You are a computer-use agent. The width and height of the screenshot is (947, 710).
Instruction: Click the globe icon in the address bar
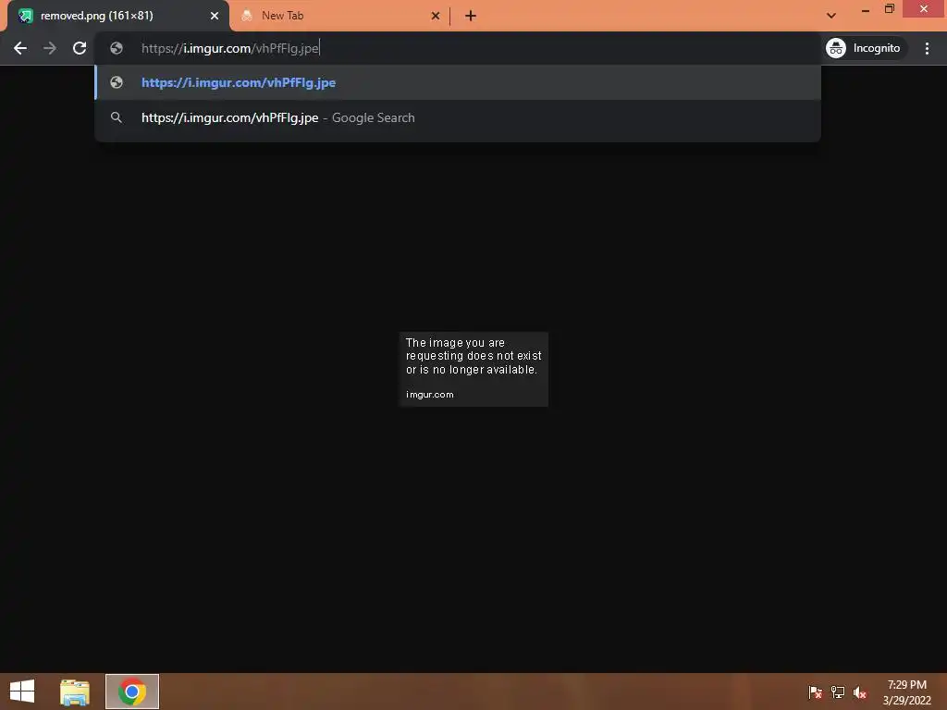coord(117,48)
